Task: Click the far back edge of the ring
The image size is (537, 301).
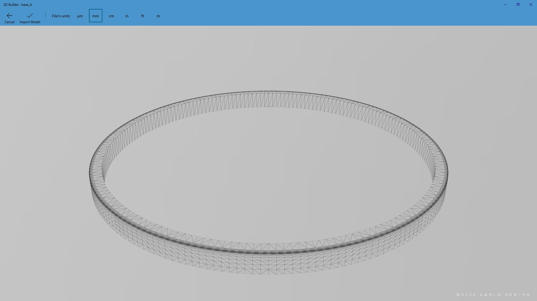Action: pos(269,98)
